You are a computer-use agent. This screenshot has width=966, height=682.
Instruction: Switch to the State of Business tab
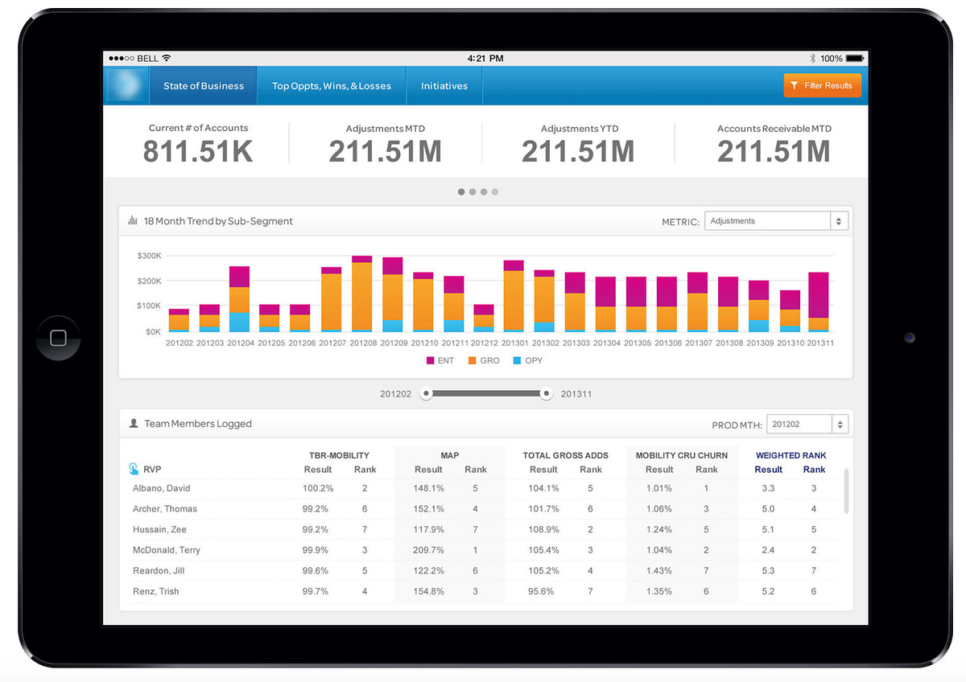[x=203, y=86]
